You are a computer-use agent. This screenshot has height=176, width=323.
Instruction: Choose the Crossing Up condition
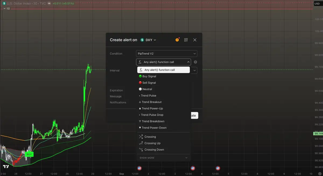click(163, 143)
